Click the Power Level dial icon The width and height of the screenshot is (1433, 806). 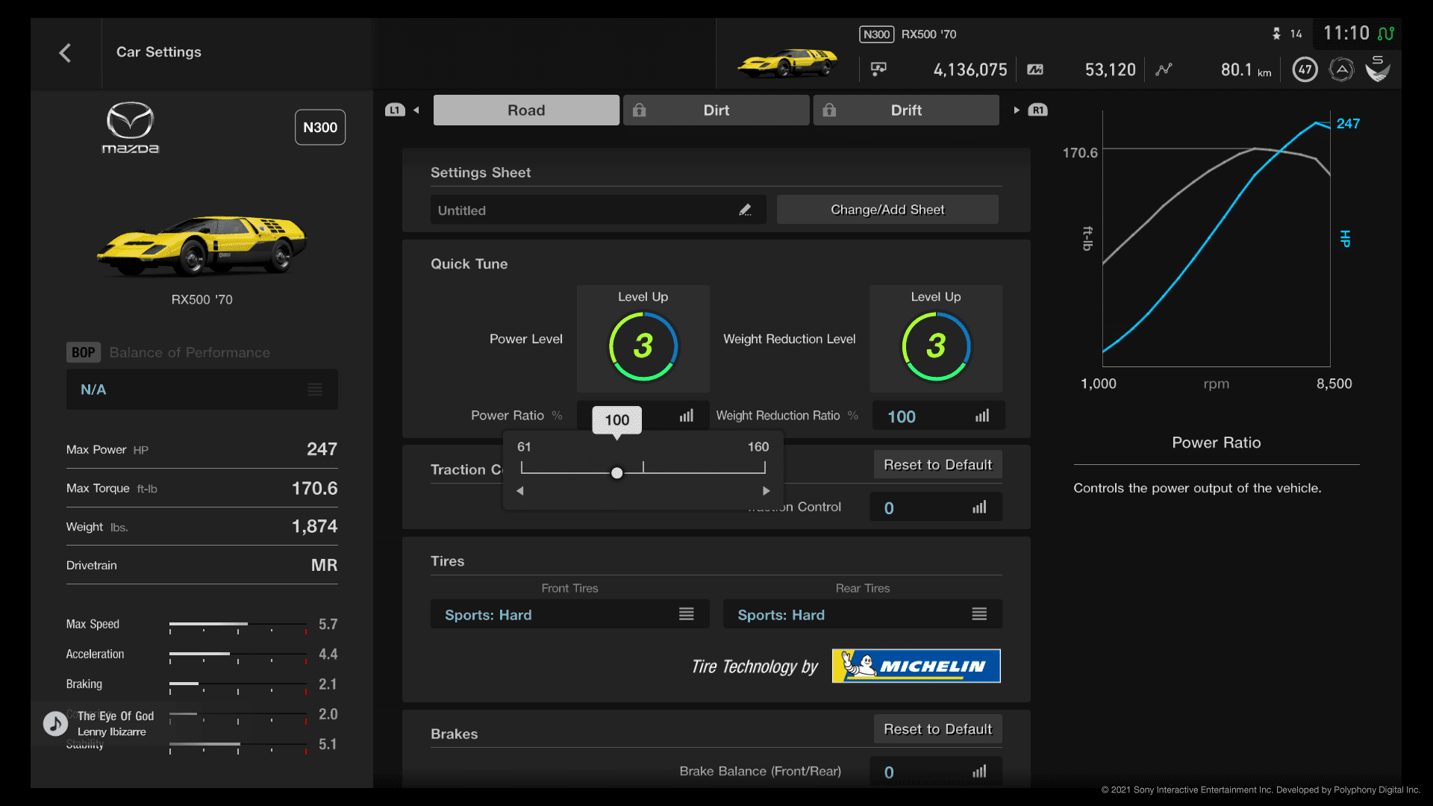[x=642, y=345]
